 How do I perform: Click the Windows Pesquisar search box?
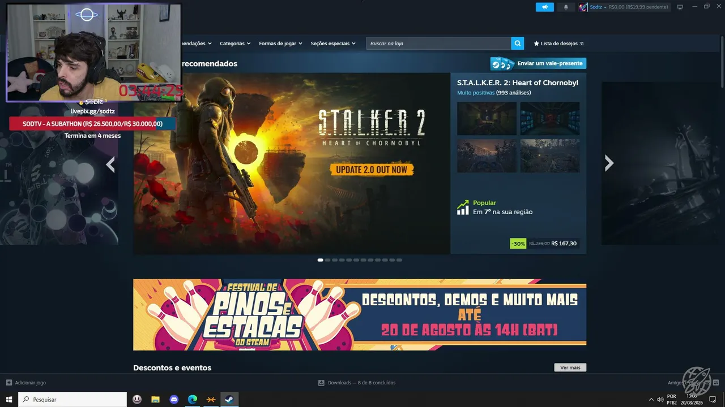[73, 400]
